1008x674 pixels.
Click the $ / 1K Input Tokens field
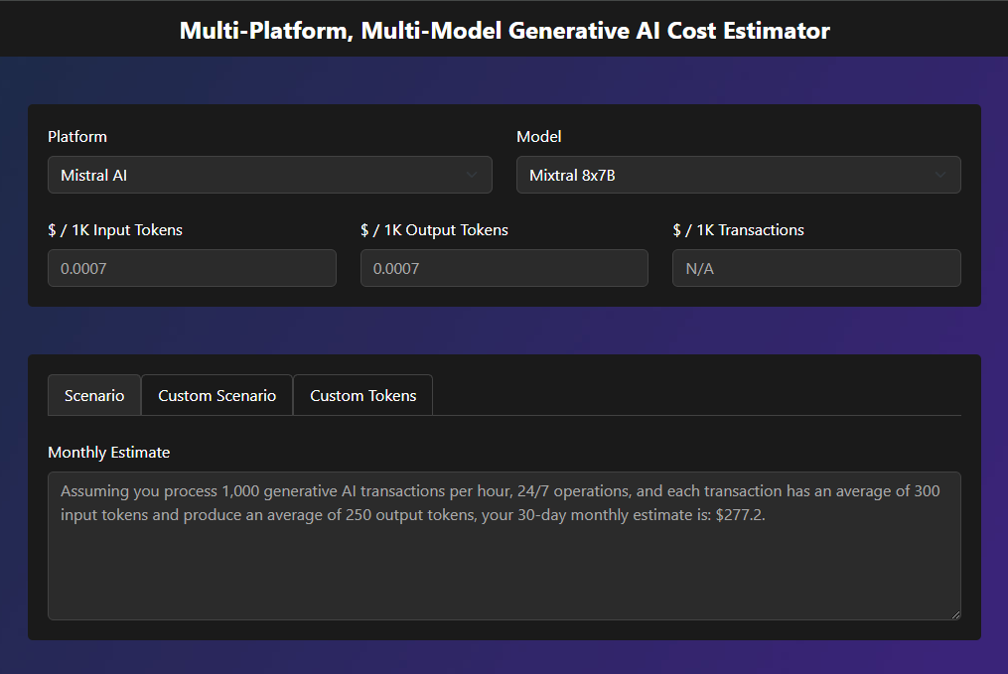point(192,267)
